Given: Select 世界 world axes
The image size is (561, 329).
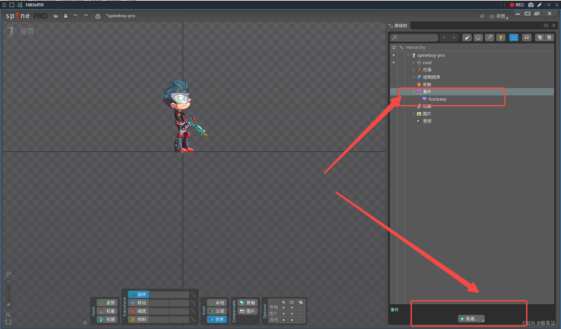Looking at the screenshot, I should [217, 320].
